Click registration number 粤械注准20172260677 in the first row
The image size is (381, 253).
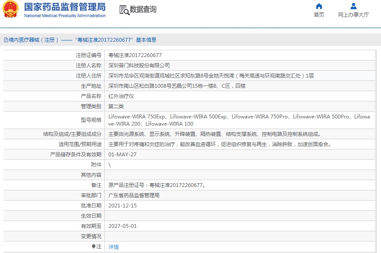135,55
